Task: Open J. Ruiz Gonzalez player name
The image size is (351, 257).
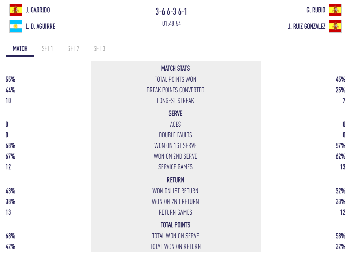Action: (307, 26)
